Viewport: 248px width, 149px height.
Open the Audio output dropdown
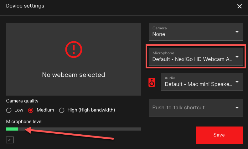coord(202,82)
